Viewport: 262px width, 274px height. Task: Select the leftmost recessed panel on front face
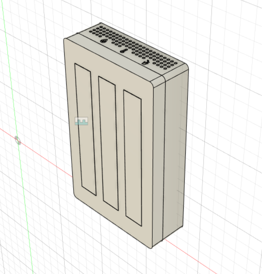86,129
